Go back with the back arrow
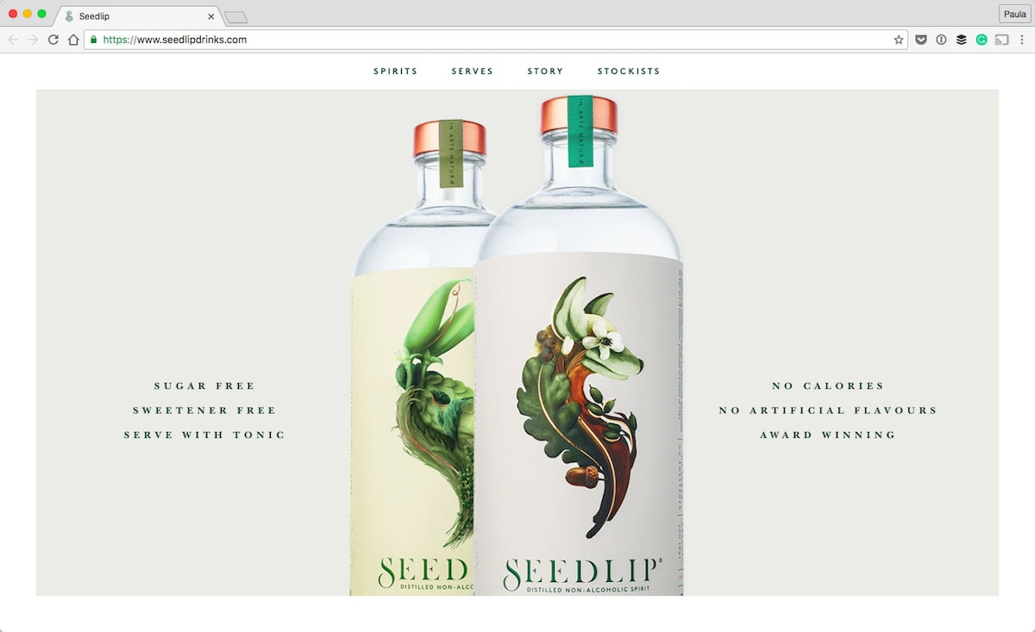The image size is (1035, 632). pos(13,40)
